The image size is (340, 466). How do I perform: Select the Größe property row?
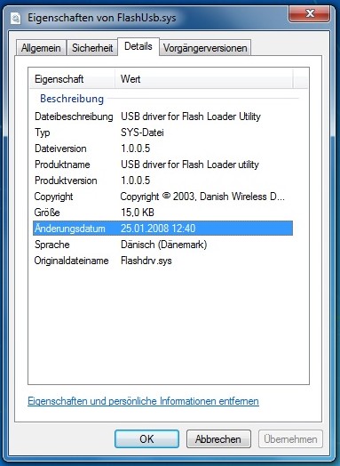[162, 213]
